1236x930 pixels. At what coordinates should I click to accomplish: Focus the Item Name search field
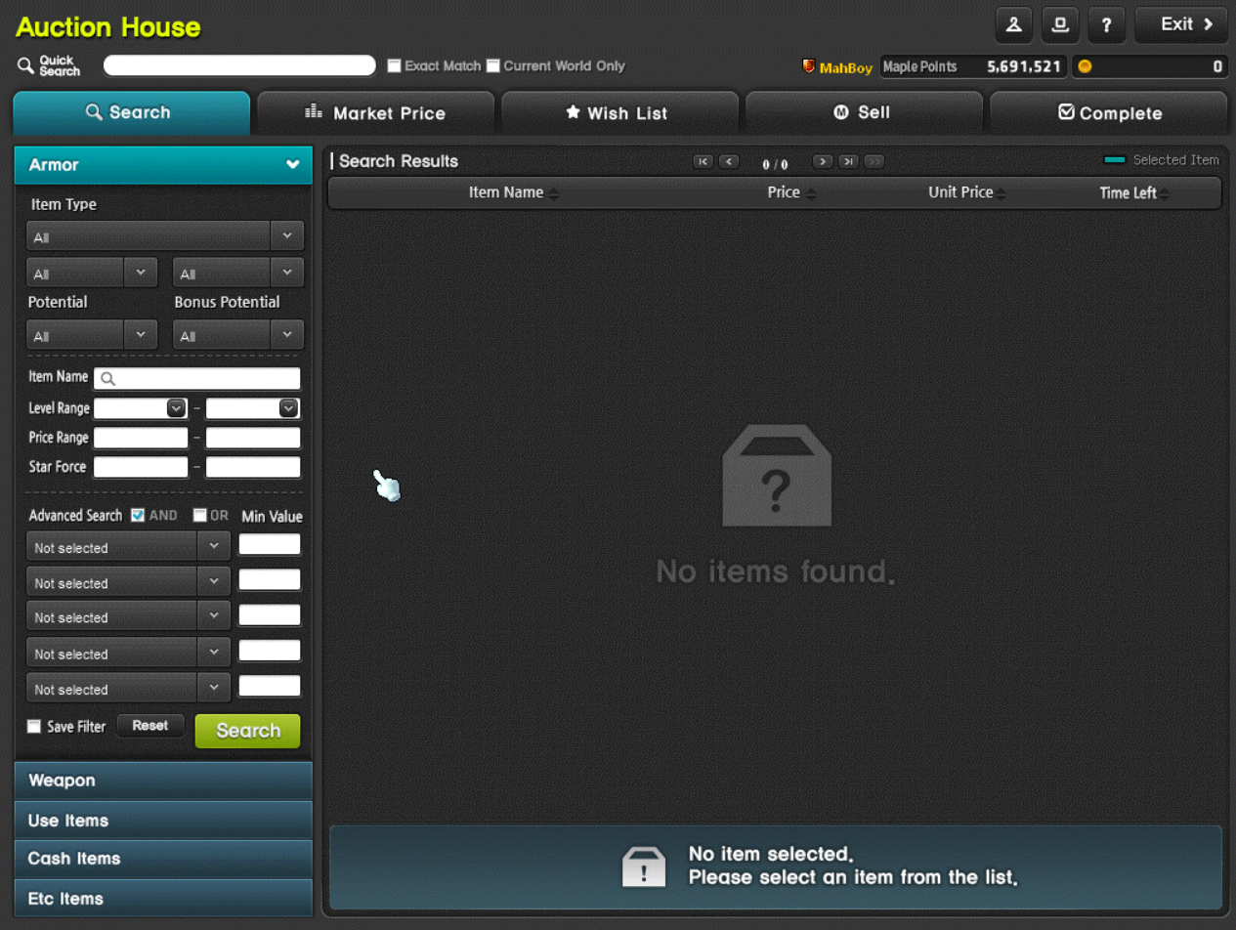[x=197, y=379]
